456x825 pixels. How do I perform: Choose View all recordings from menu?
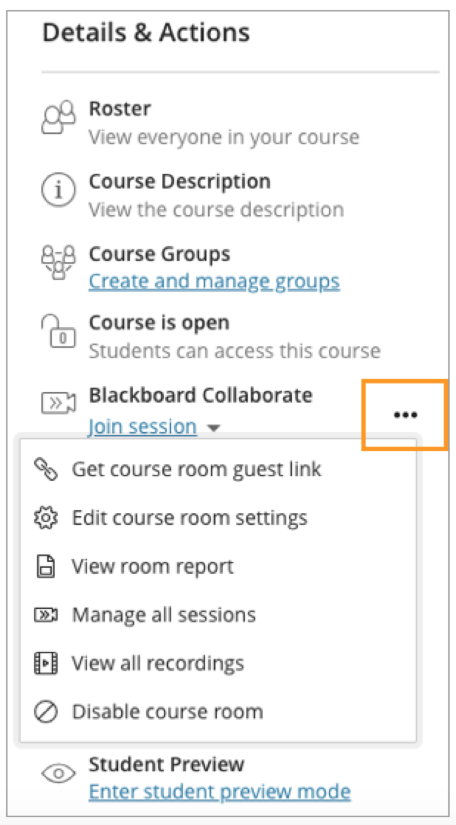(x=157, y=663)
